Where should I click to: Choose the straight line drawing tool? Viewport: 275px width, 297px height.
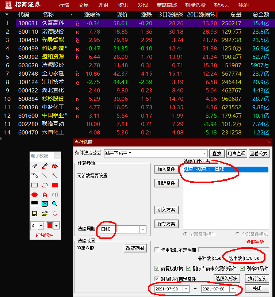click(45, 176)
